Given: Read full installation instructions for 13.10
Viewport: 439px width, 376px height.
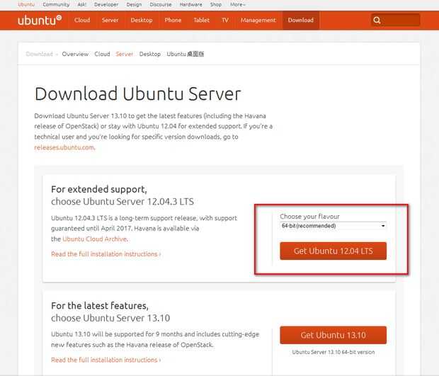Looking at the screenshot, I should point(106,360).
